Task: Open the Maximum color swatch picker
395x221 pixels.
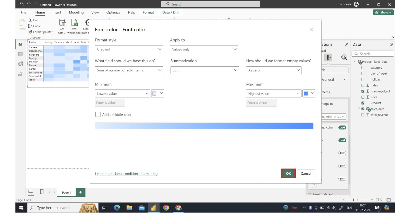Action: [309, 93]
